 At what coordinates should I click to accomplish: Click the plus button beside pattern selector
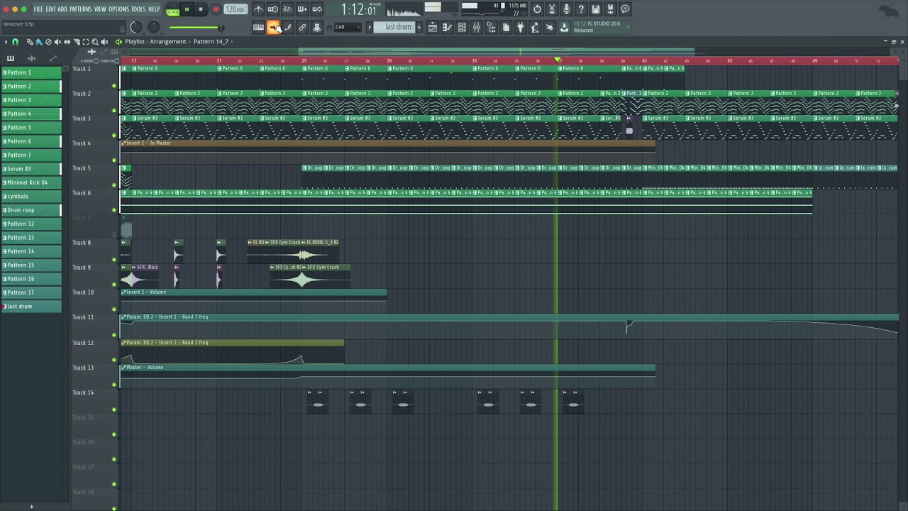pos(419,27)
